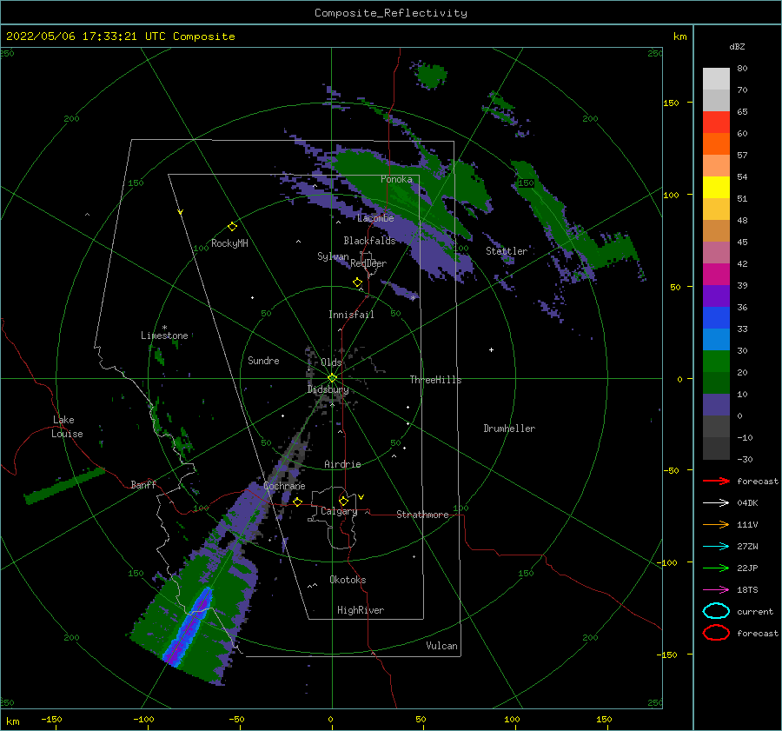This screenshot has width=782, height=731.
Task: Click the Okotoks label
Action: [348, 580]
